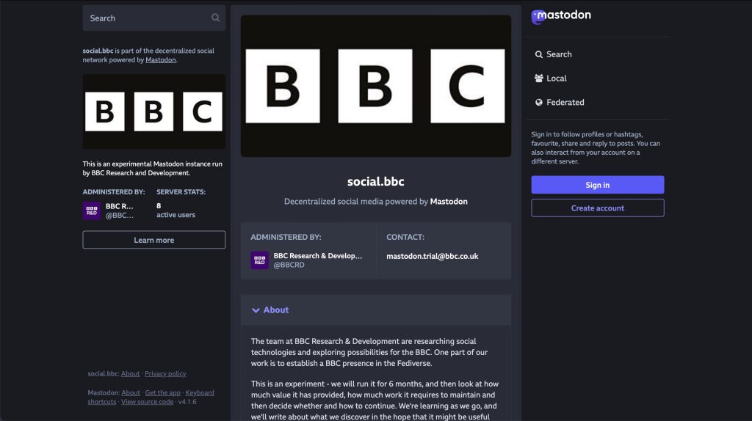Collapse the About section chevron
This screenshot has width=752, height=421.
(256, 310)
